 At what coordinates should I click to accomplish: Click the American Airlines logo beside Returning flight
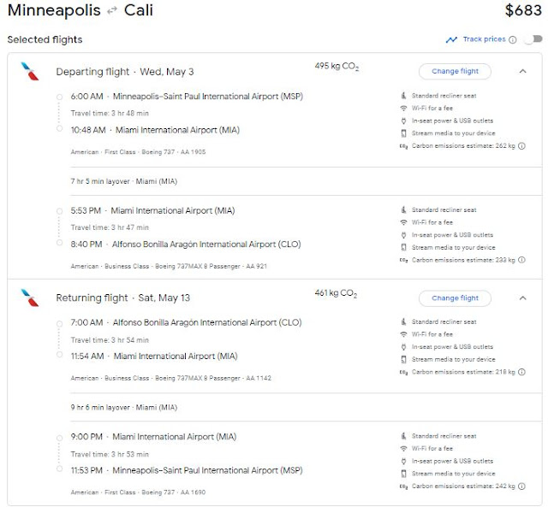pyautogui.click(x=30, y=298)
